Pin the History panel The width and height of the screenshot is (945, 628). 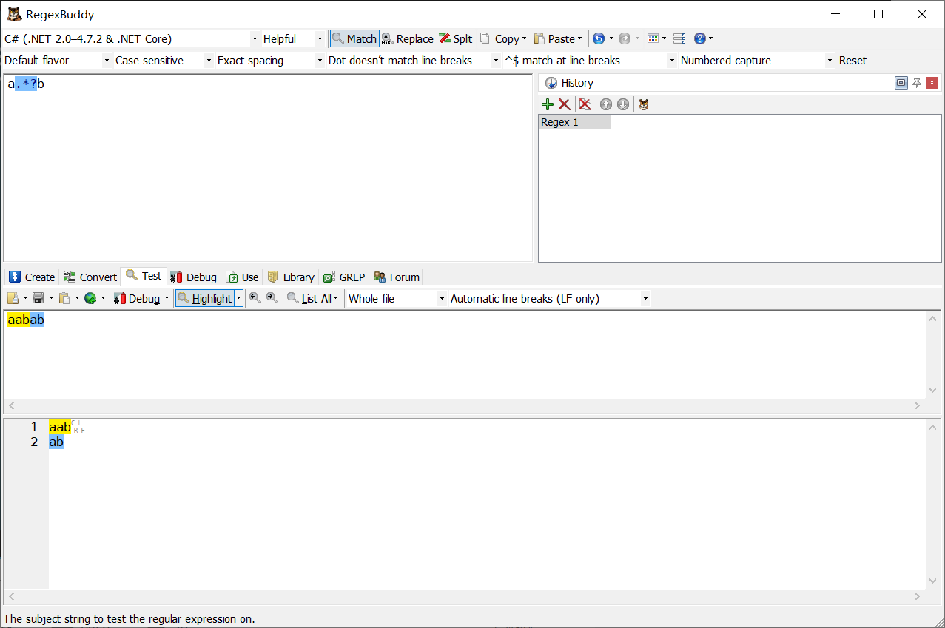[x=917, y=83]
